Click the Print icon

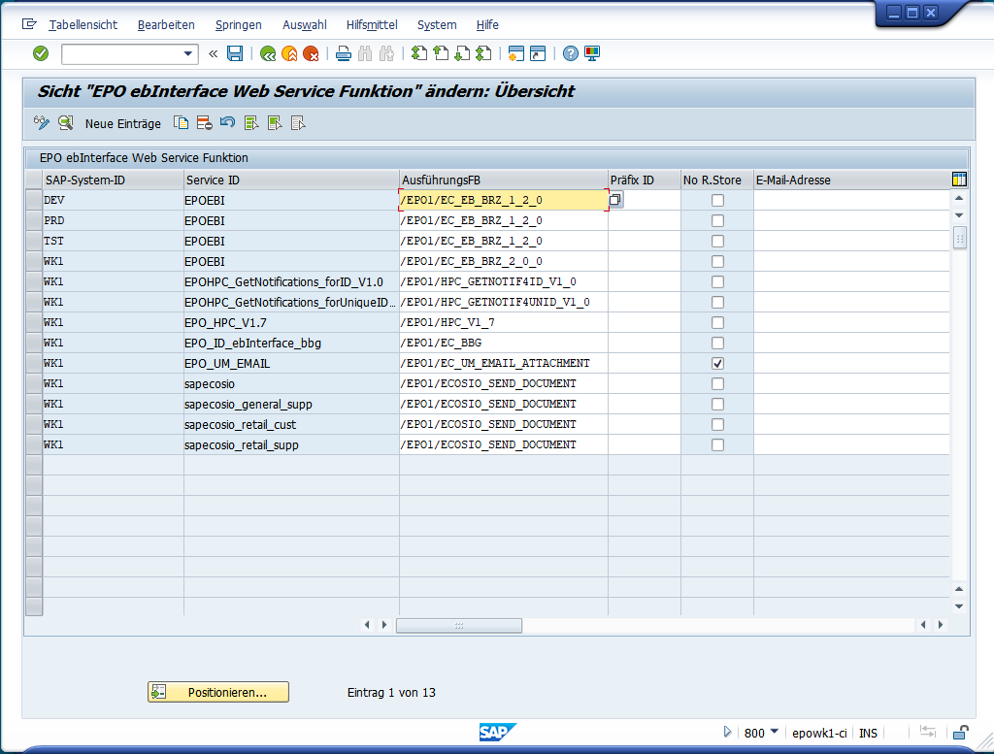(x=344, y=54)
